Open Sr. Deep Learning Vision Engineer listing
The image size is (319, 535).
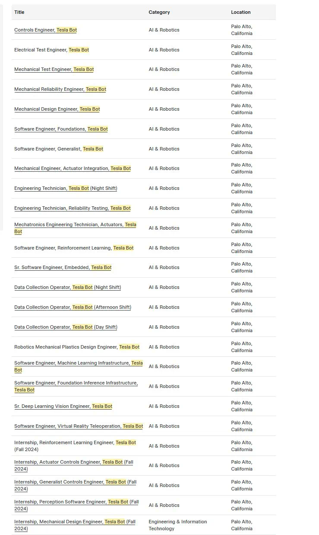pyautogui.click(x=63, y=406)
